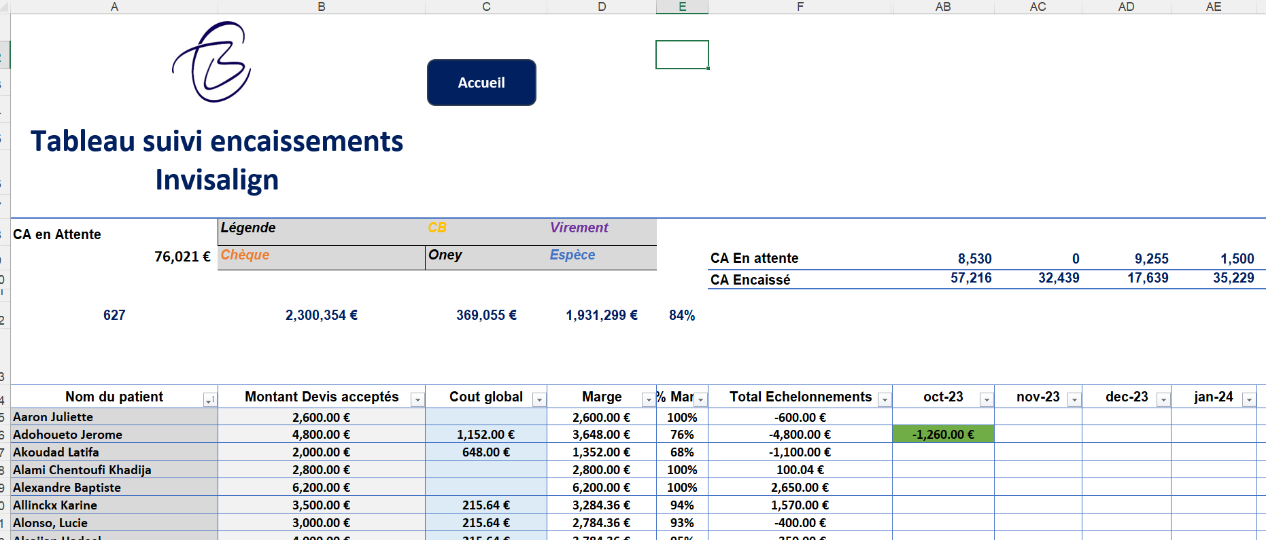Select column header AB

(943, 7)
